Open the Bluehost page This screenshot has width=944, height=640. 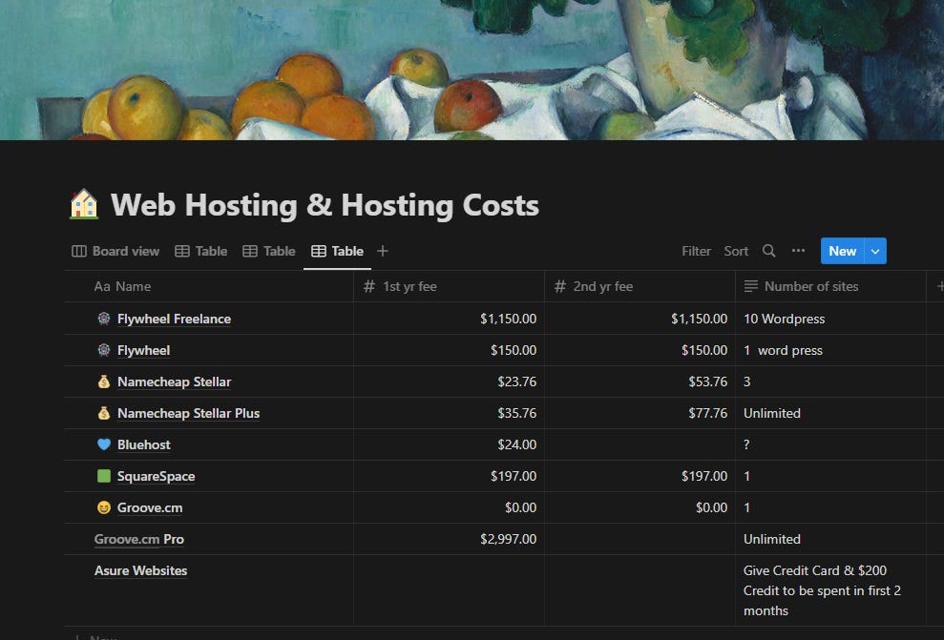point(144,444)
